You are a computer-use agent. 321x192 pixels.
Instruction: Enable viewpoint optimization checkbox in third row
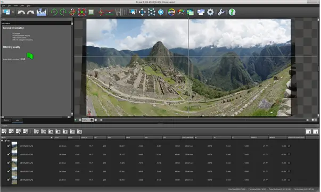[289, 163]
